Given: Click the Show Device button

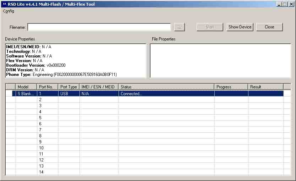Looking at the screenshot, I should point(240,27).
